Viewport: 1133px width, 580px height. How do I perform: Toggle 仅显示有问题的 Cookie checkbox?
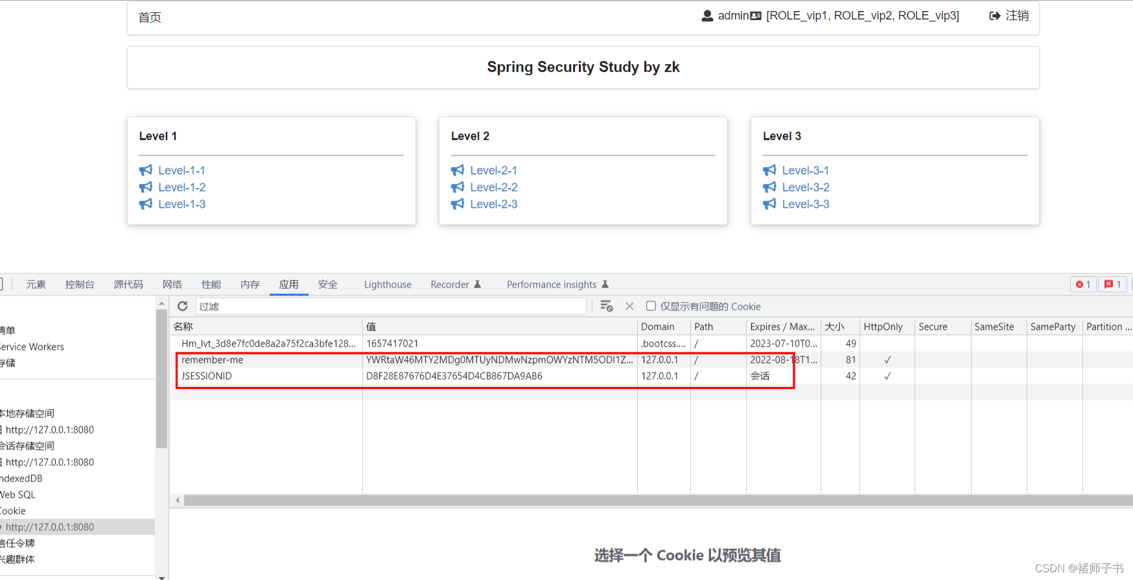pos(651,306)
